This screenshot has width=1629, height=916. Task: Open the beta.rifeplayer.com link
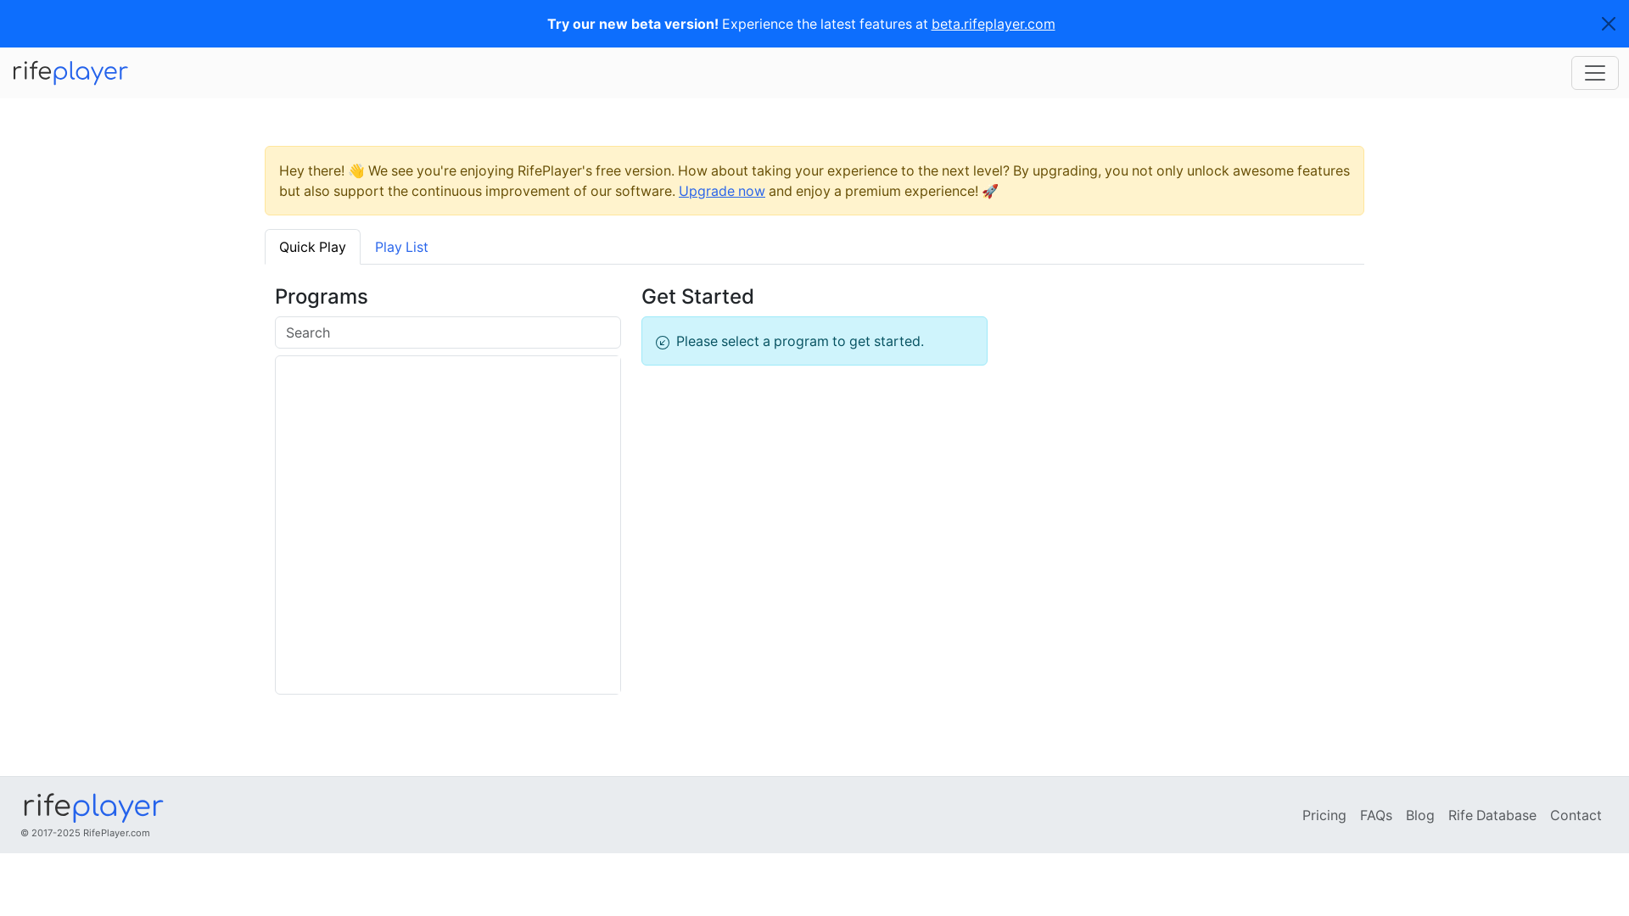[x=993, y=24]
